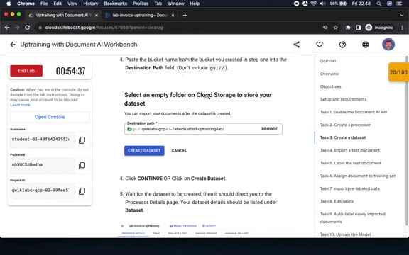Expand the tab search chevron
409x255 pixels.
(x=402, y=16)
